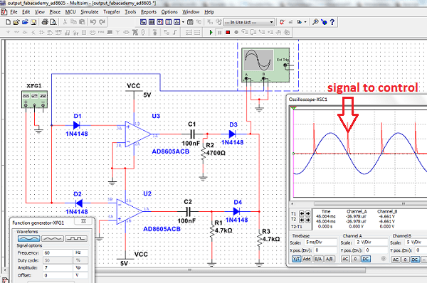The width and height of the screenshot is (427, 283).
Task: Open the Place menu
Action: [x=55, y=12]
